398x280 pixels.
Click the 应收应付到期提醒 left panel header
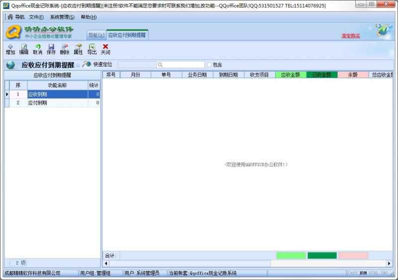click(52, 75)
